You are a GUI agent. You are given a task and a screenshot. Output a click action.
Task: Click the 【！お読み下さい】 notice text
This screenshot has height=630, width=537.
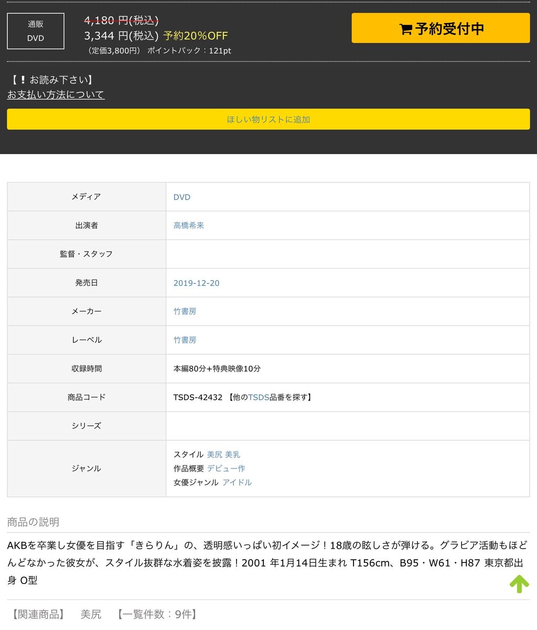[51, 80]
